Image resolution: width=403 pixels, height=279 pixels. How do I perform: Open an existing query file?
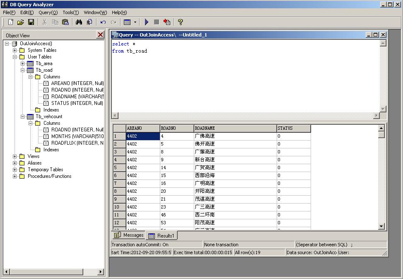point(20,22)
